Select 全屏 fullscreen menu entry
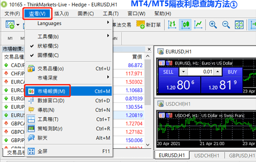Screen dimensions: 256x162 69,151
